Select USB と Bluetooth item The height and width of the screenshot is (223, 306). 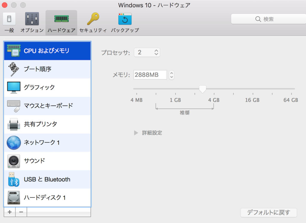coord(48,179)
